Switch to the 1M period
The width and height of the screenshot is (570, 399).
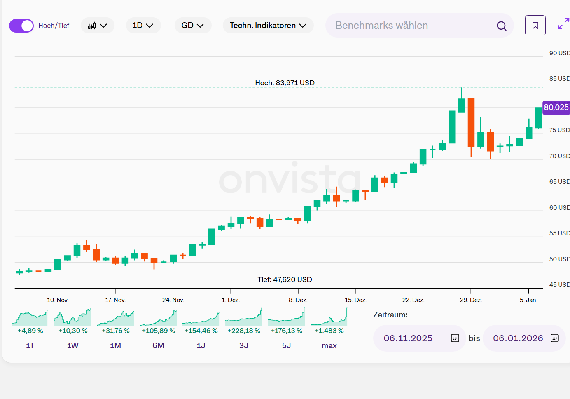click(x=116, y=345)
